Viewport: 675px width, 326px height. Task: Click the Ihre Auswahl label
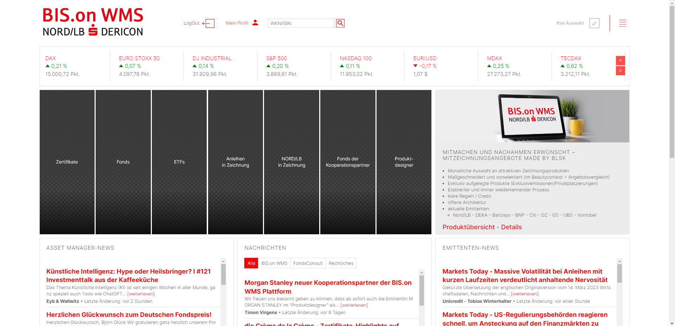pos(570,23)
